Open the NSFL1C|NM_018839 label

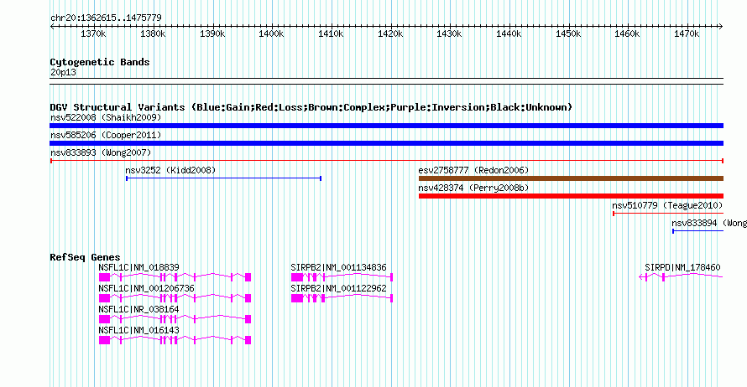pos(138,268)
